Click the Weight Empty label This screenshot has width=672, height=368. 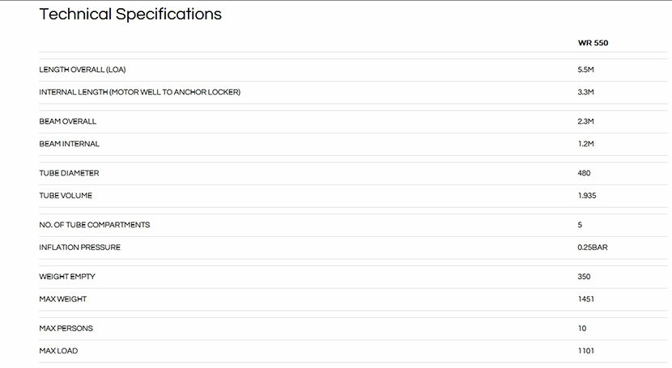click(x=67, y=277)
